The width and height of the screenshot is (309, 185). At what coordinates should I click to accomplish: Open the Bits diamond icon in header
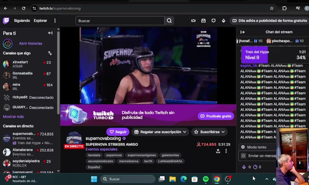tap(224, 21)
